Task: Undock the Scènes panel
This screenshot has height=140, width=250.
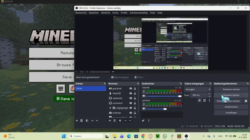Action: (x=105, y=84)
